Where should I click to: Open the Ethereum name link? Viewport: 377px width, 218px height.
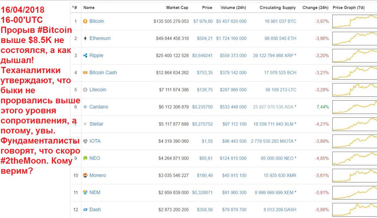coord(100,38)
